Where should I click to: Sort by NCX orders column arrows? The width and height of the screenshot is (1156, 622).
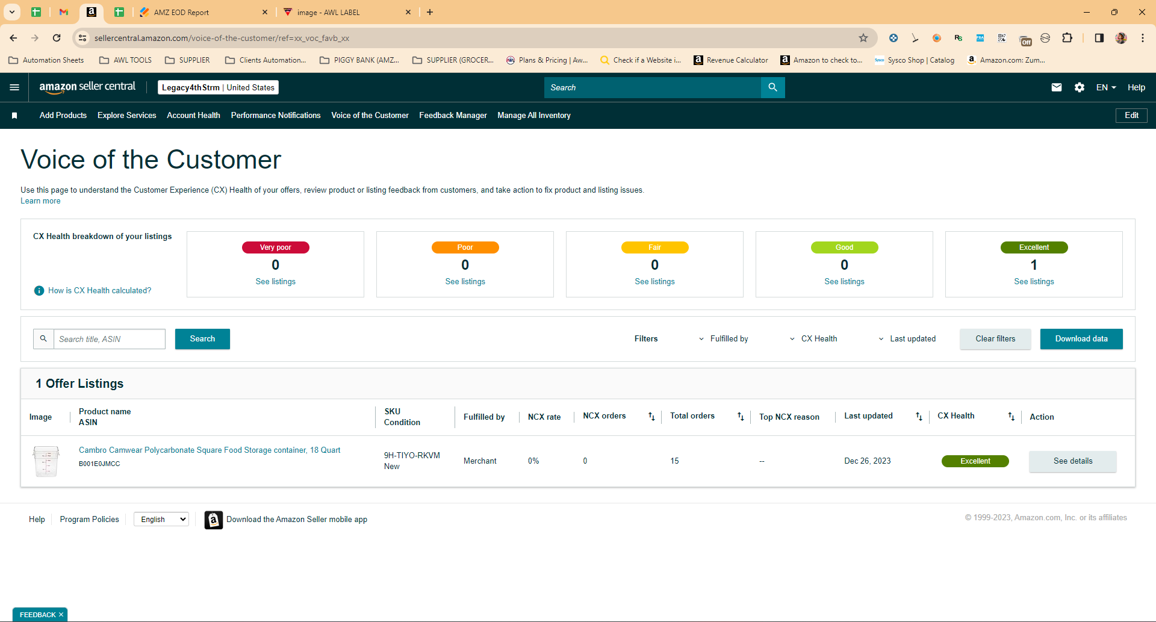(651, 417)
